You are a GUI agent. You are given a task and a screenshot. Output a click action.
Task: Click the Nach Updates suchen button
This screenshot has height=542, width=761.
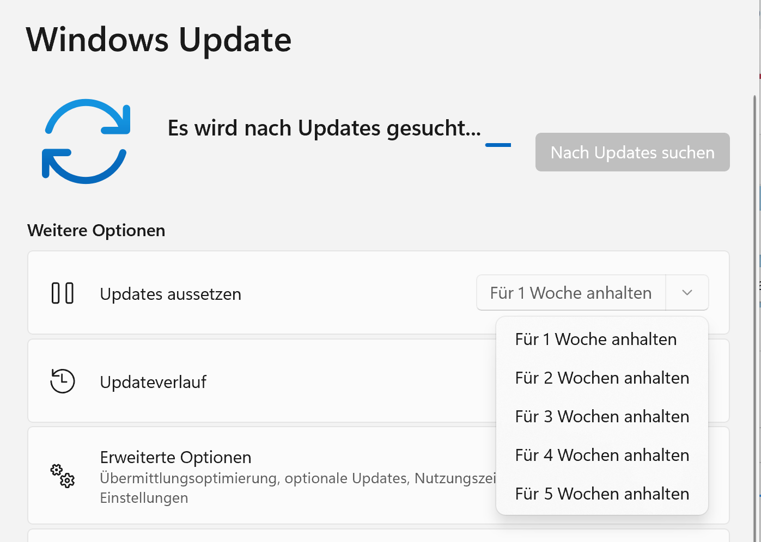tap(632, 152)
